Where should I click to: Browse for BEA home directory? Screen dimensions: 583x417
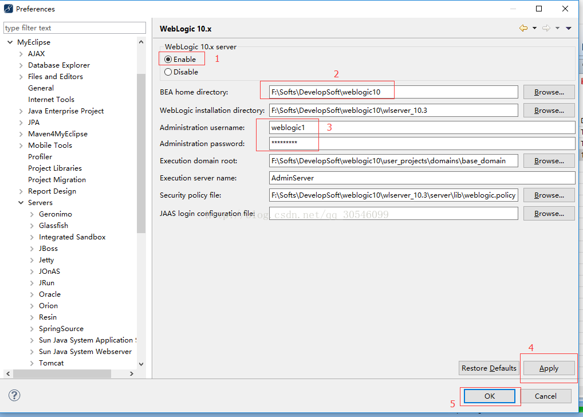[549, 92]
